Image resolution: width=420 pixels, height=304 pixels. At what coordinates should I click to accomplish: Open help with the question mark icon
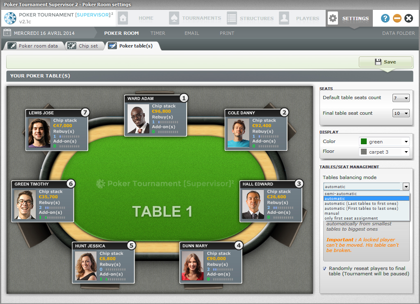click(385, 18)
